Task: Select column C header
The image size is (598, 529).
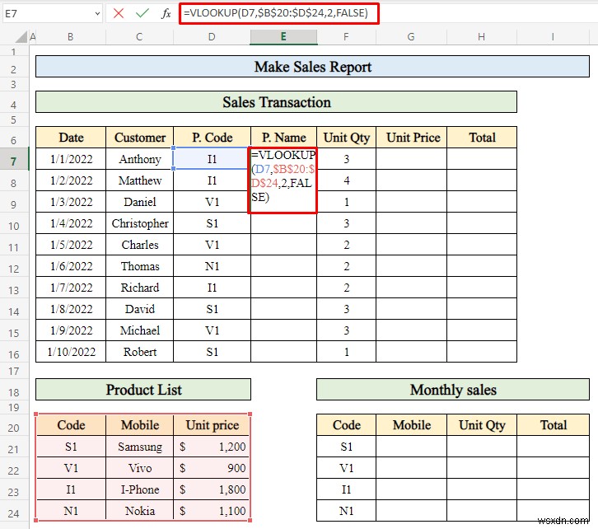Action: (x=139, y=36)
